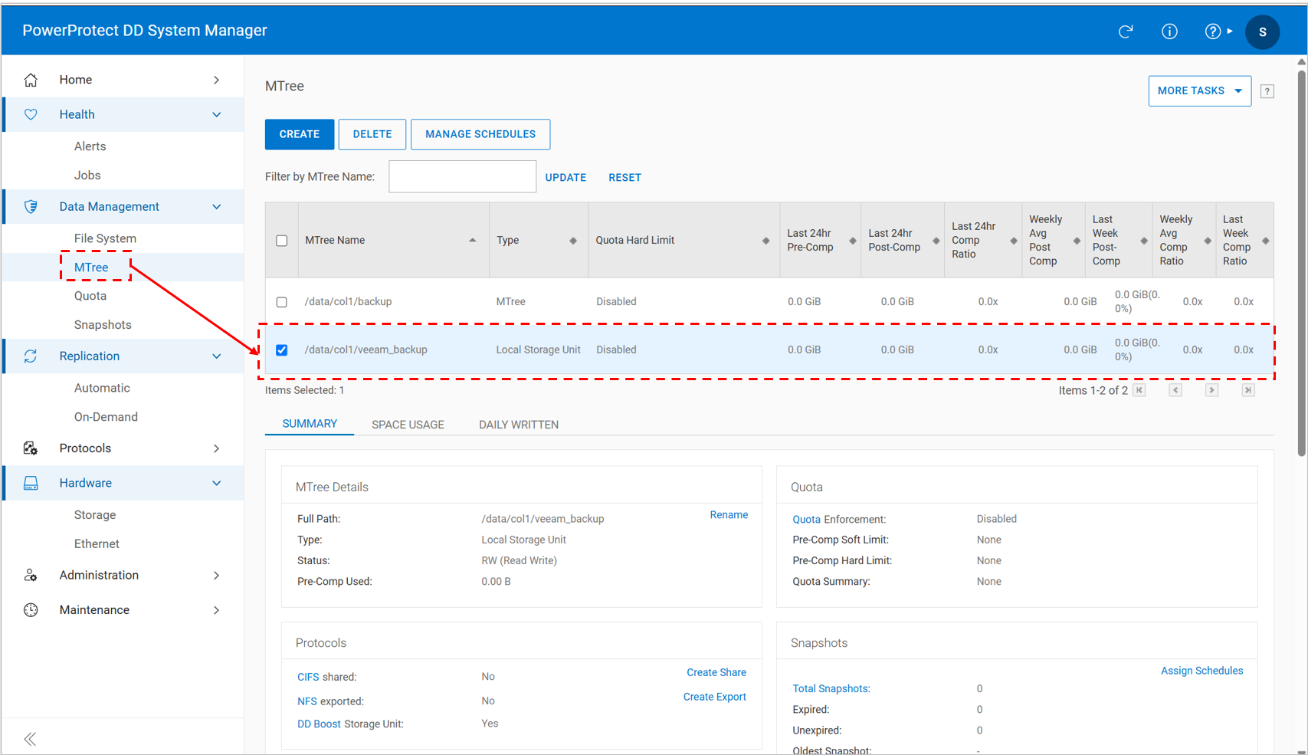Click the Rename link in MTree Details
The height and width of the screenshot is (755, 1308).
[729, 515]
